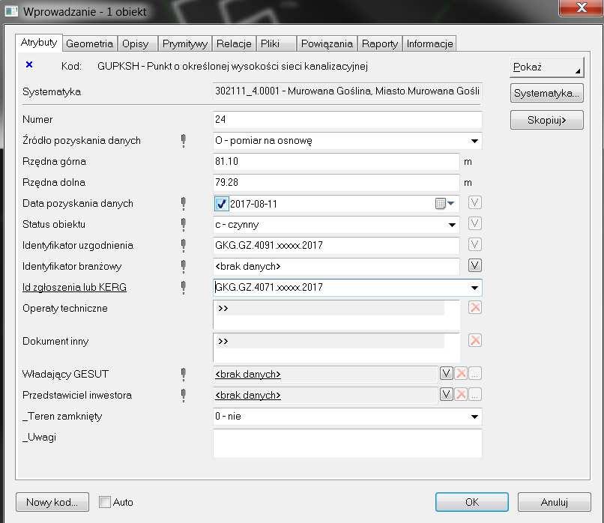Click the Rzędna dolna field 79.28
The height and width of the screenshot is (523, 604).
pyautogui.click(x=336, y=182)
